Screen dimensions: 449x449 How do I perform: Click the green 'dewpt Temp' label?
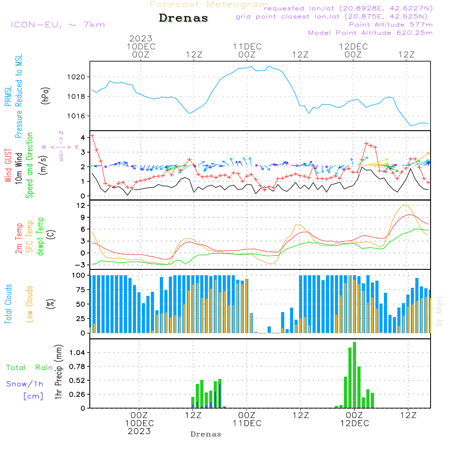[x=40, y=236]
